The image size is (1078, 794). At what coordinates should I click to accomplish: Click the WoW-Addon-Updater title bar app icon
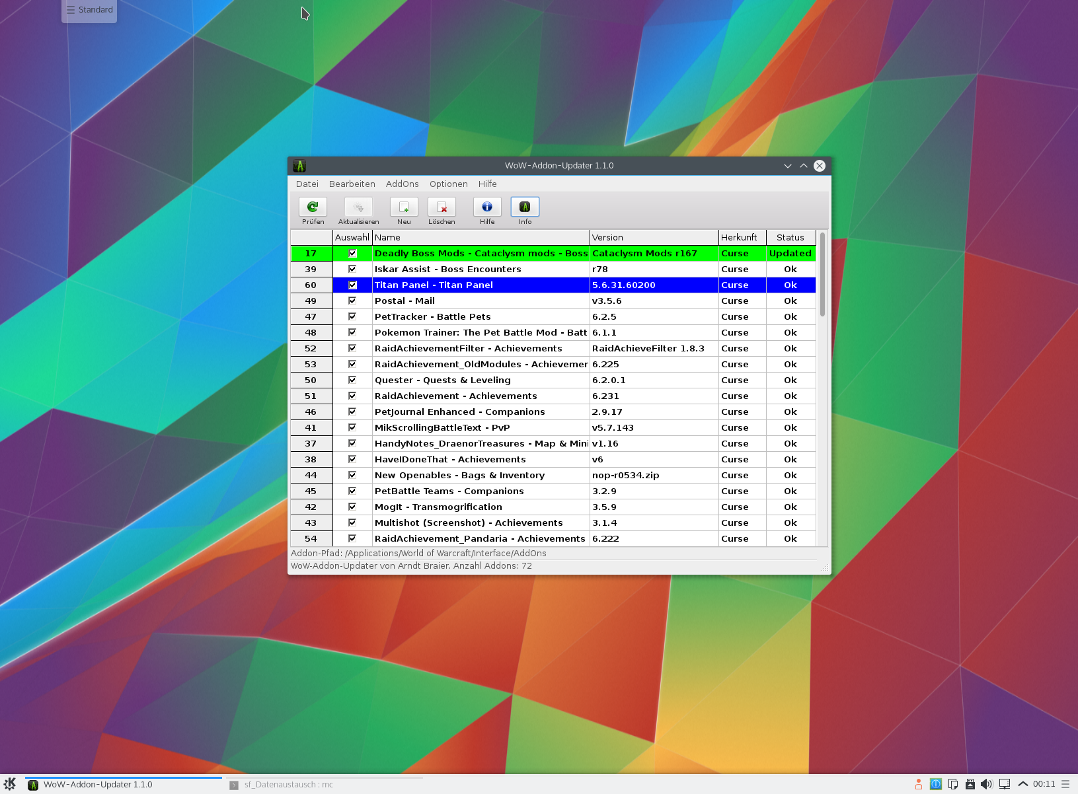point(299,166)
